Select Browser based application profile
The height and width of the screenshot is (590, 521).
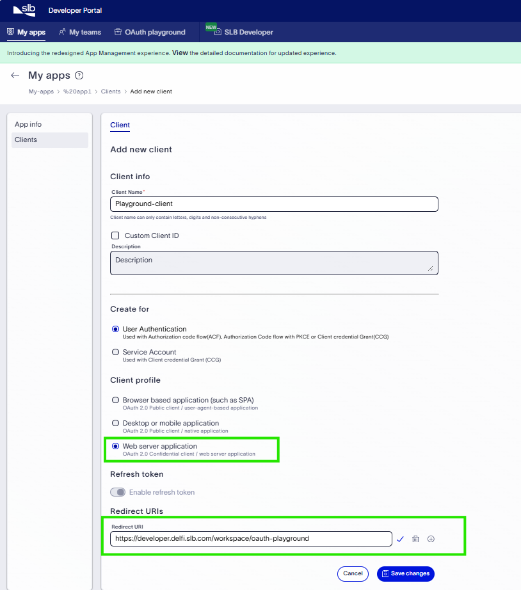click(x=116, y=400)
